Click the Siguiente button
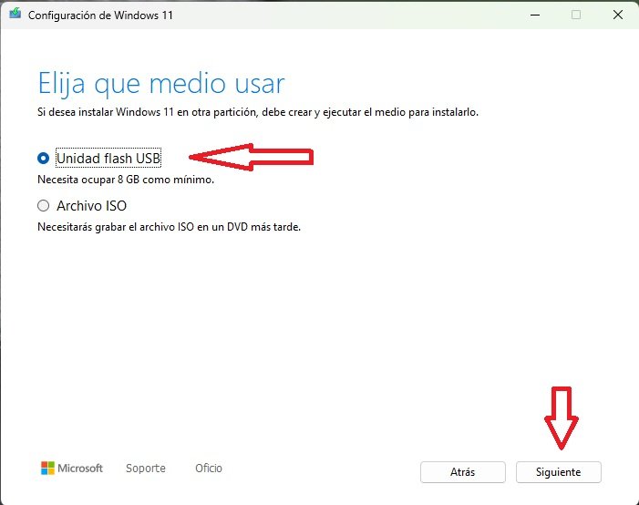 [558, 472]
